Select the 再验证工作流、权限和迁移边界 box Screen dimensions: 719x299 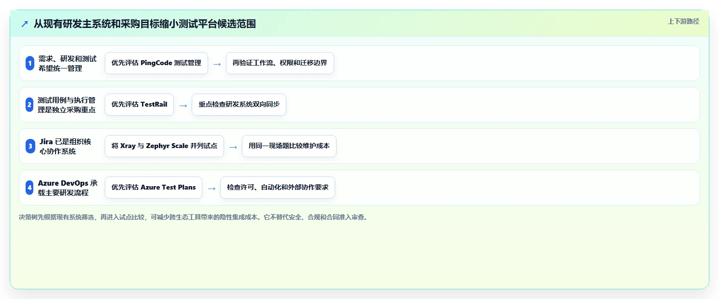(280, 63)
